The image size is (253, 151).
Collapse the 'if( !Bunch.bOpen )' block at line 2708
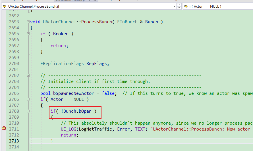[28, 111]
